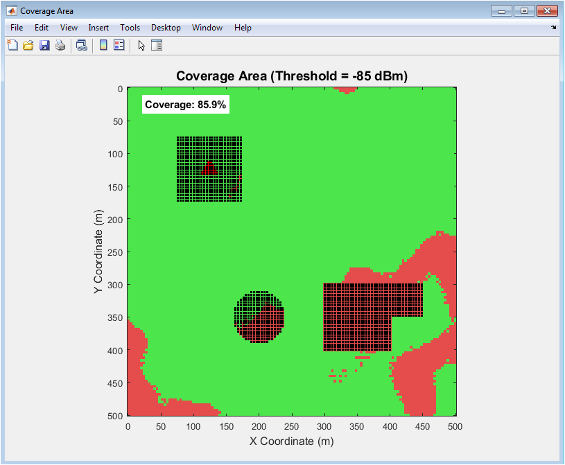
Task: Print the figure using the printer icon
Action: click(x=60, y=46)
